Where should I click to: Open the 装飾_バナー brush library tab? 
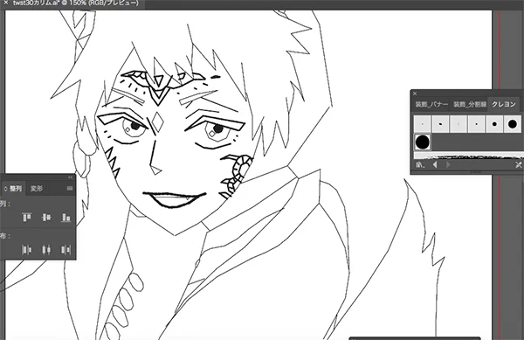pos(431,105)
